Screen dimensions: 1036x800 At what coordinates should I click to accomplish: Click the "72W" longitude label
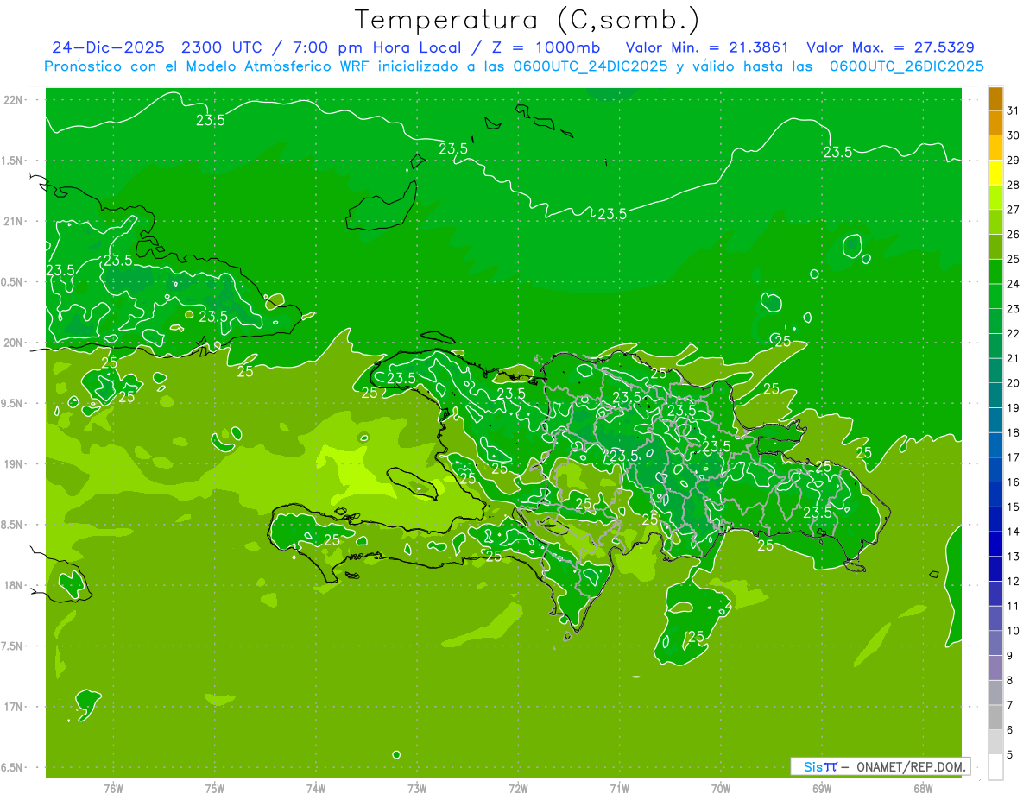point(518,788)
